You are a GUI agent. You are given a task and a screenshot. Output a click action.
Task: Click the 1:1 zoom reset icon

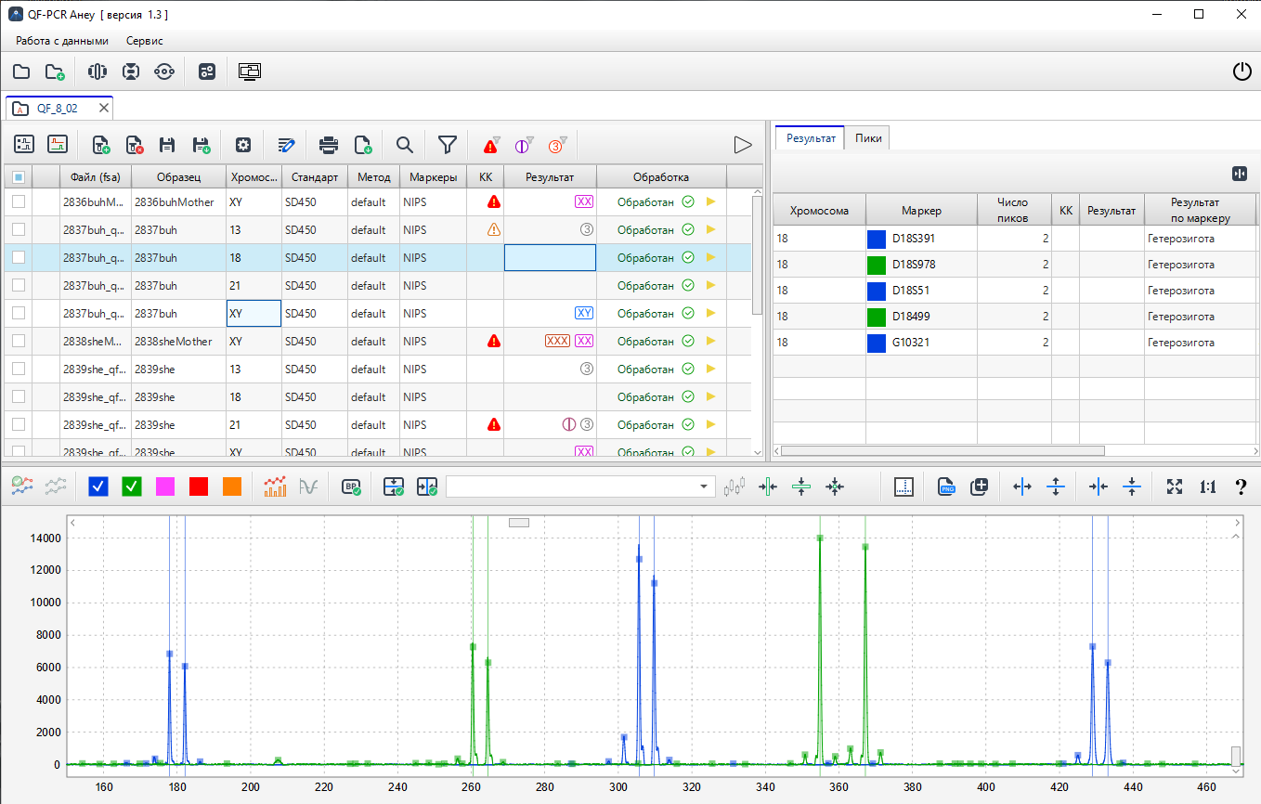(x=1207, y=486)
